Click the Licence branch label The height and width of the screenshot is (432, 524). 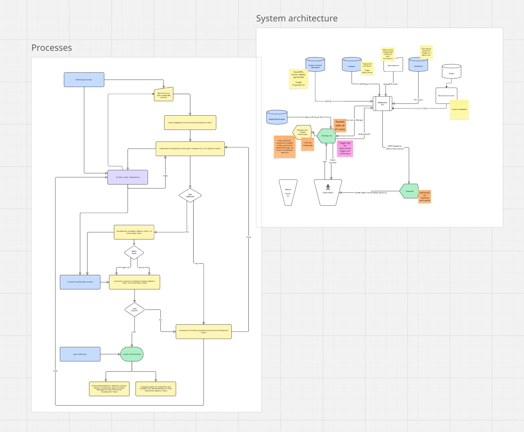click(141, 267)
